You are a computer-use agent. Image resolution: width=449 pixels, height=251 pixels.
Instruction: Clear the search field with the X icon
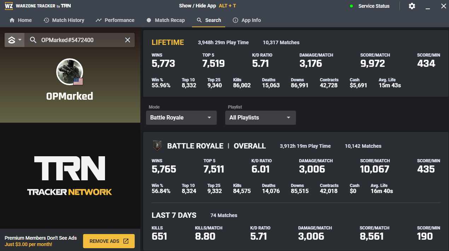[x=128, y=40]
